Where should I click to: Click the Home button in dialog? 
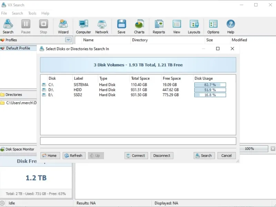click(50, 156)
